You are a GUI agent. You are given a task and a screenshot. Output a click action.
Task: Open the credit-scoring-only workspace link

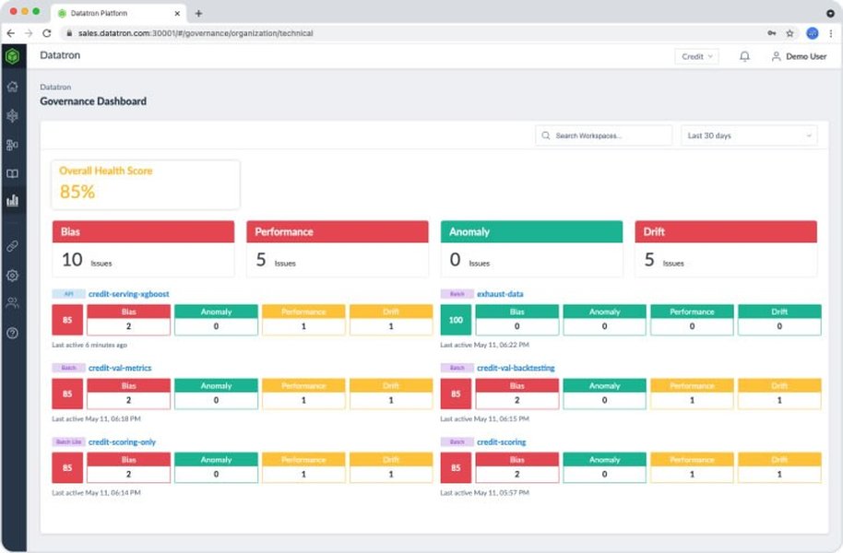[122, 442]
